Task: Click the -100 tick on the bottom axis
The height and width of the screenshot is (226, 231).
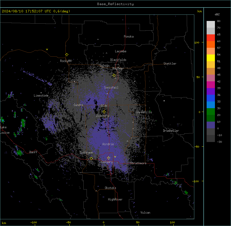Action: (x=33, y=222)
